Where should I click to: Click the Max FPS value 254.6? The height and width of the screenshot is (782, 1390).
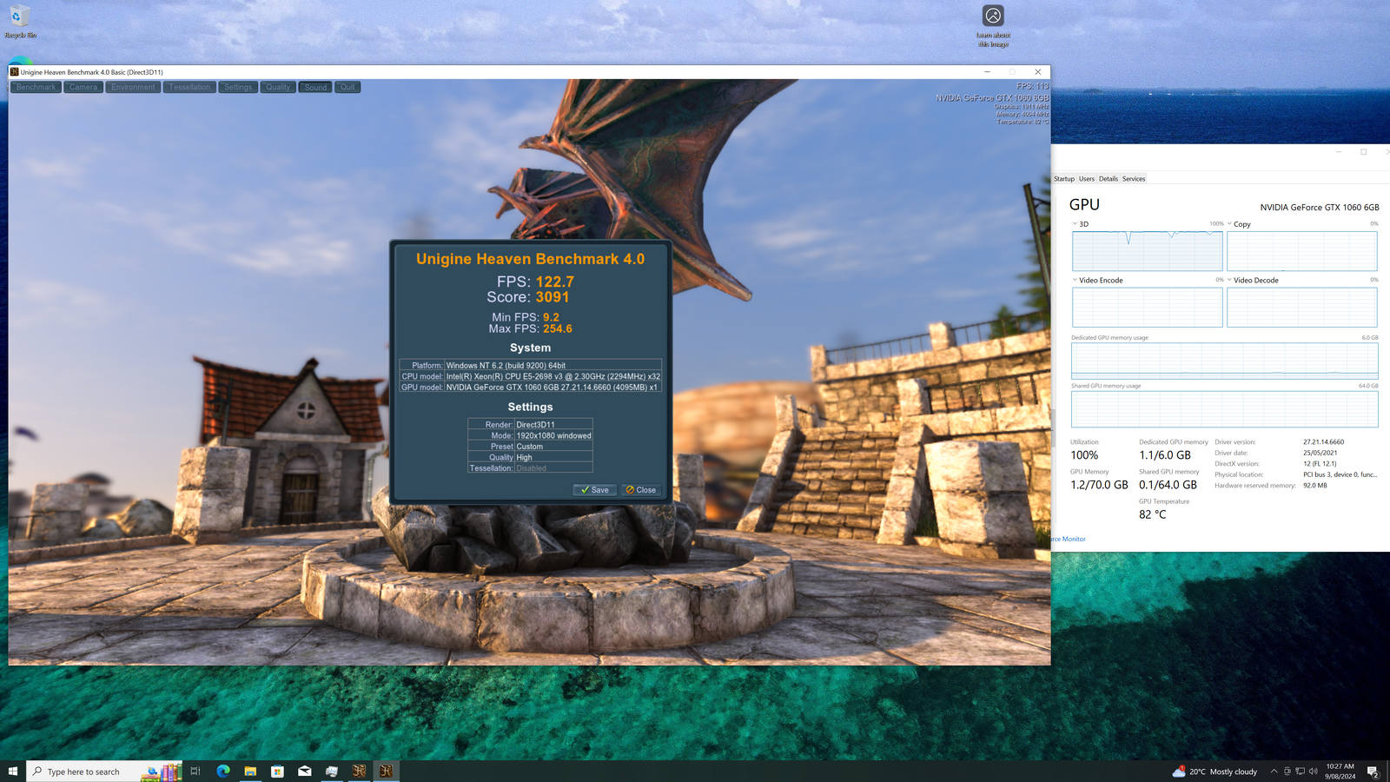pyautogui.click(x=558, y=328)
